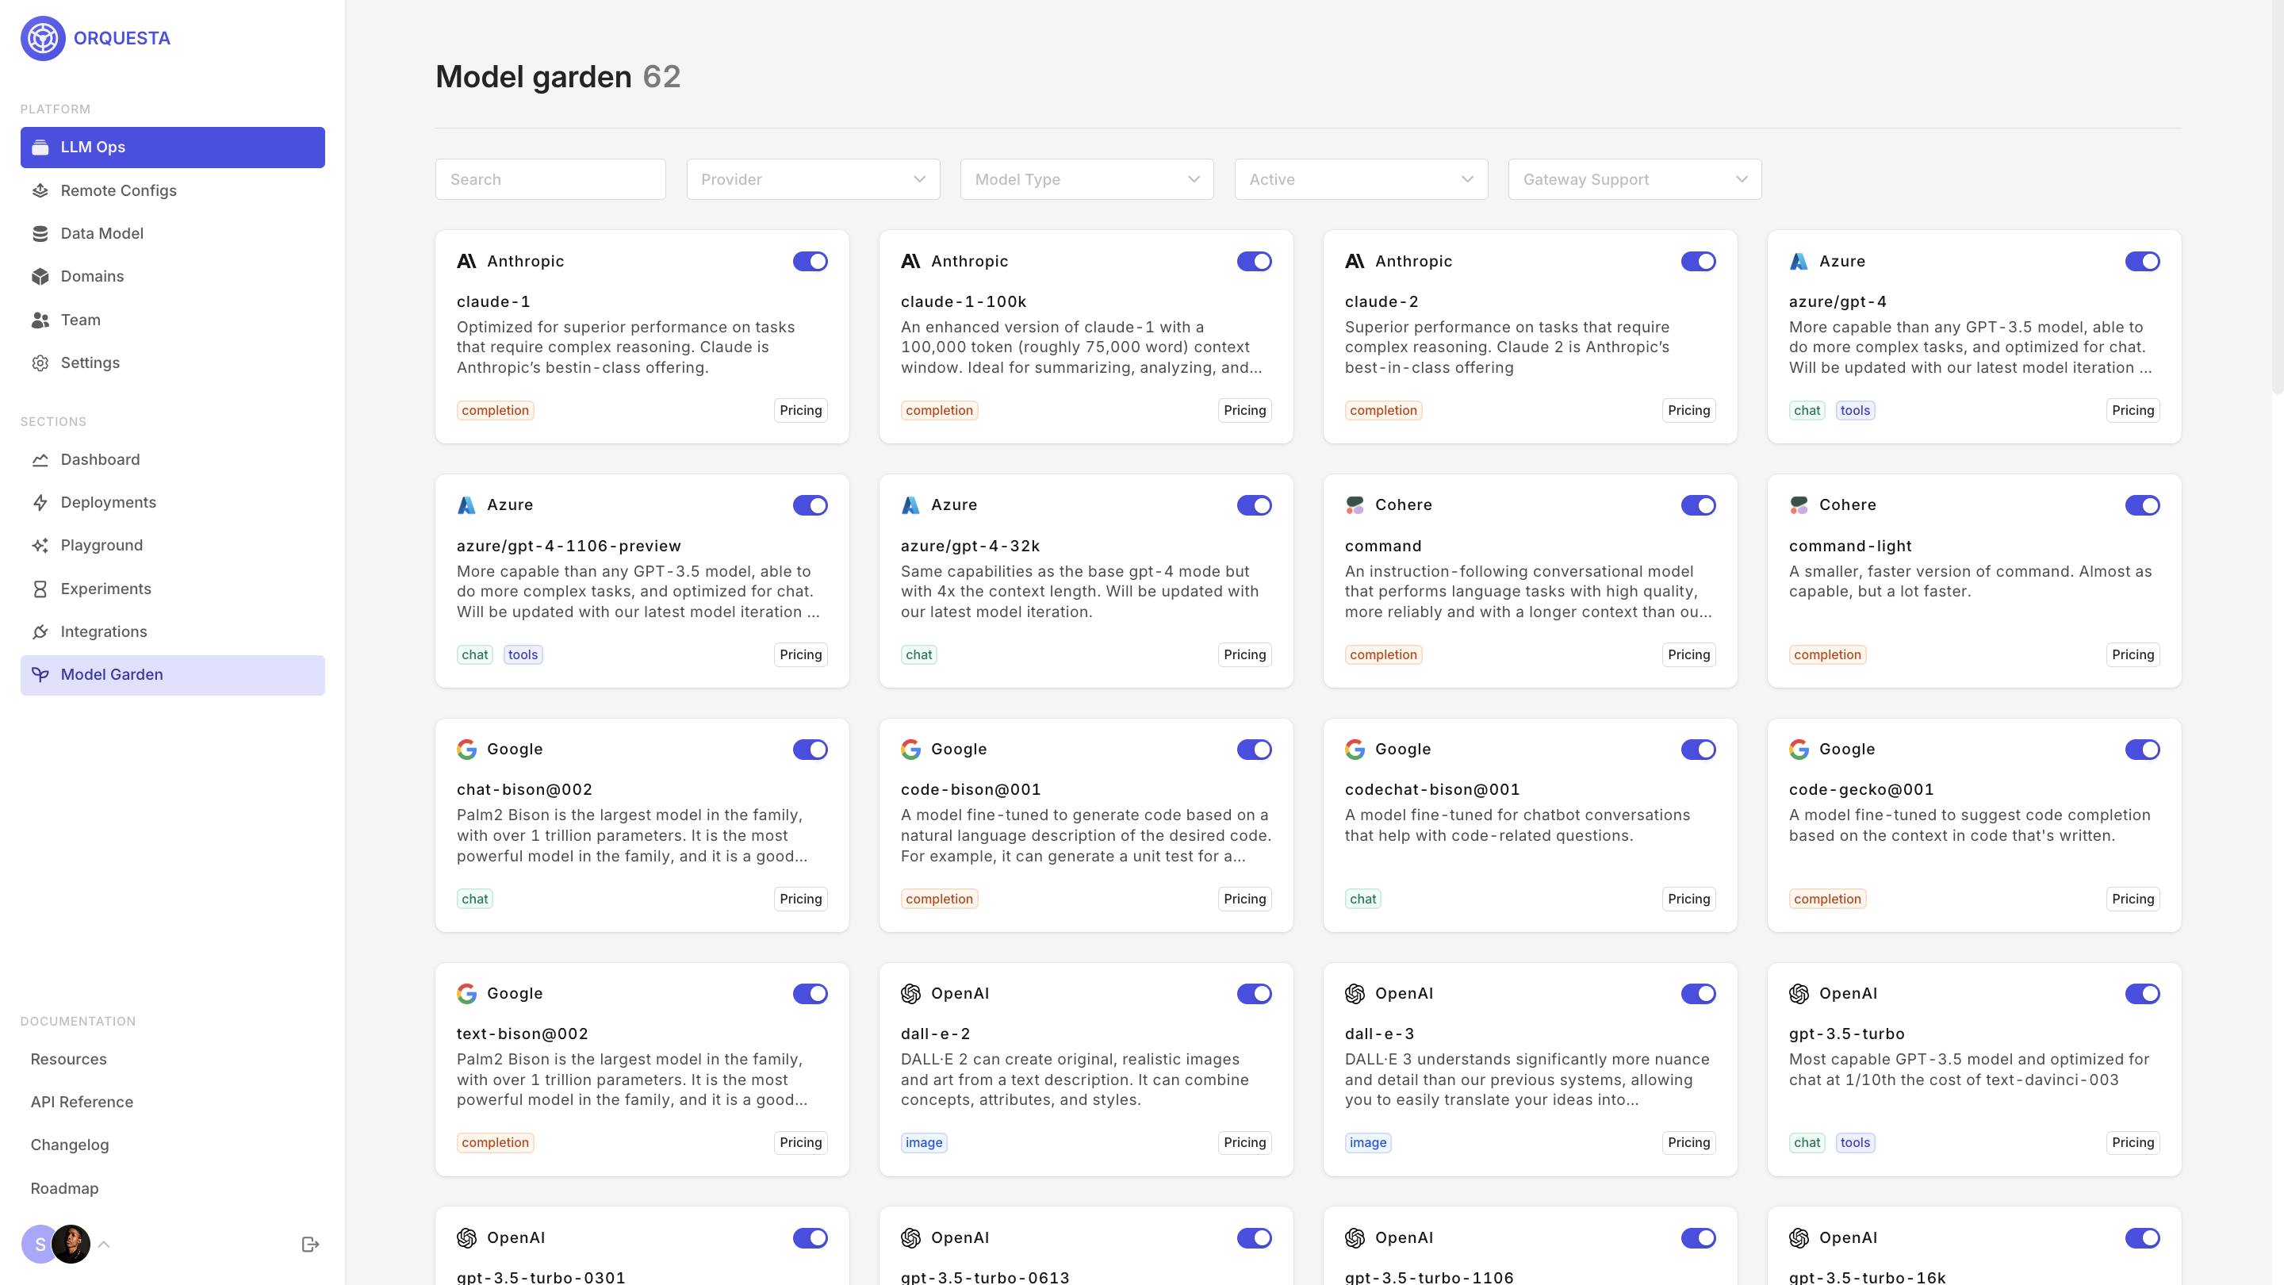Open the API Reference documentation link
This screenshot has height=1285, width=2284.
point(82,1103)
